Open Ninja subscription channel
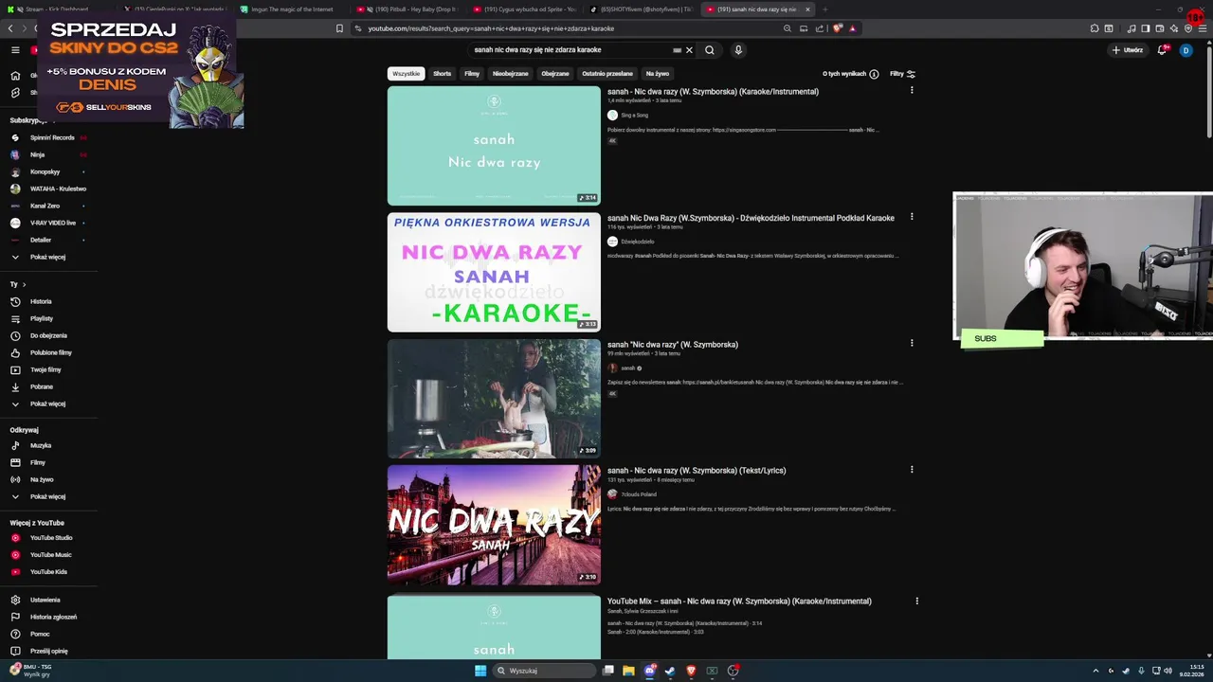This screenshot has height=682, width=1213. coord(48,154)
